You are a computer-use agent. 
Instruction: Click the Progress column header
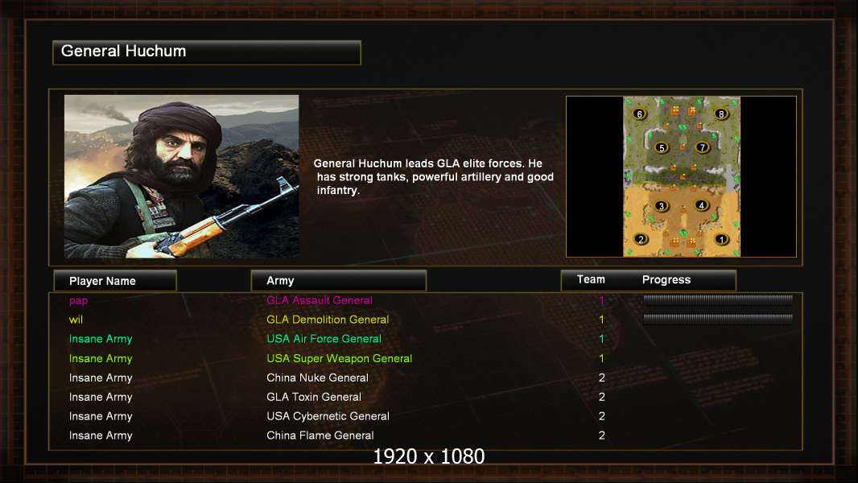666,279
